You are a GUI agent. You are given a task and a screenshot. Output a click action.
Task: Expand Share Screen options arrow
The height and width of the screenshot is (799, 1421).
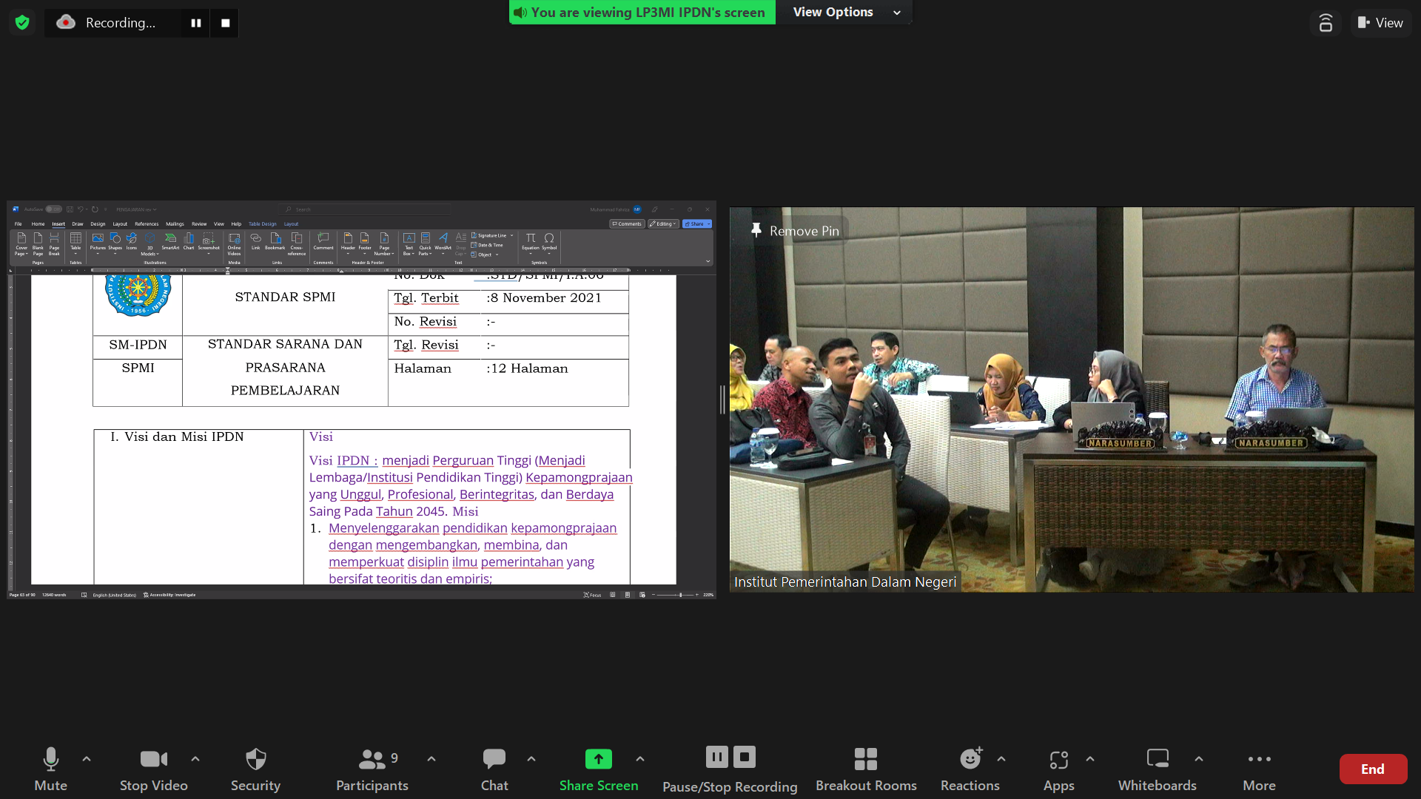click(640, 759)
